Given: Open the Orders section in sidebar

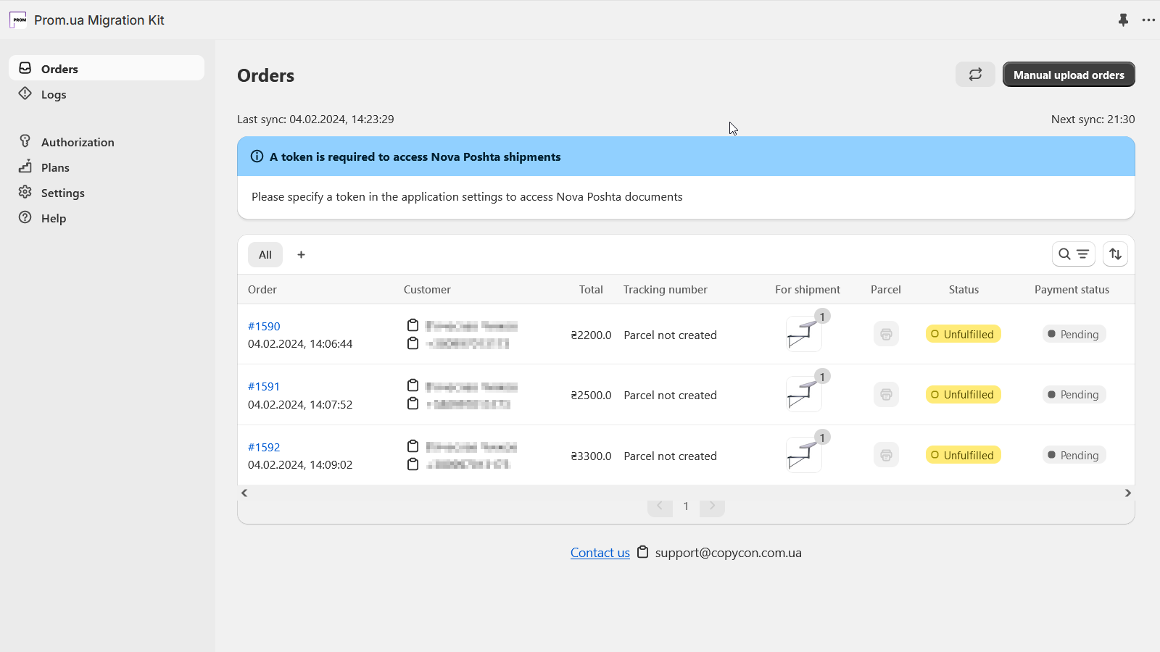Looking at the screenshot, I should tap(107, 68).
